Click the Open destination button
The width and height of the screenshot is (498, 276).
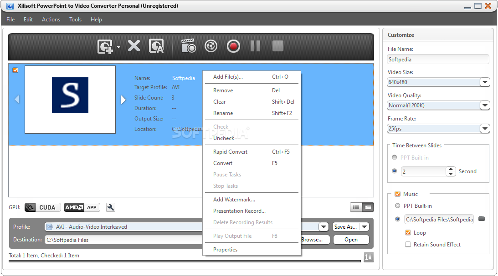click(x=351, y=240)
